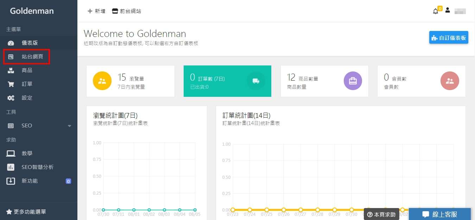
Task: Click the SEO智慧分析 chart icon
Action: pos(11,167)
